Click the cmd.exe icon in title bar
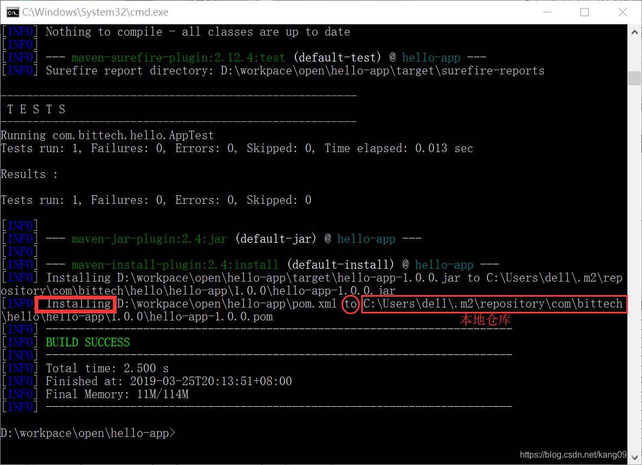Image resolution: width=642 pixels, height=465 pixels. pyautogui.click(x=12, y=12)
